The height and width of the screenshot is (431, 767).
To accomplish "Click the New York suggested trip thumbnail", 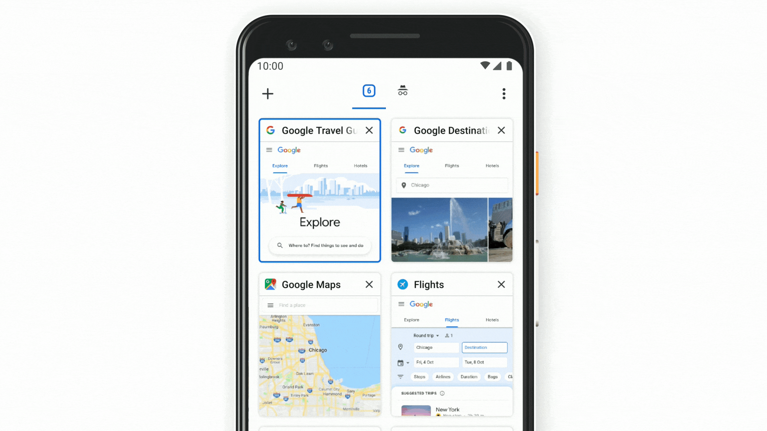I will [415, 411].
